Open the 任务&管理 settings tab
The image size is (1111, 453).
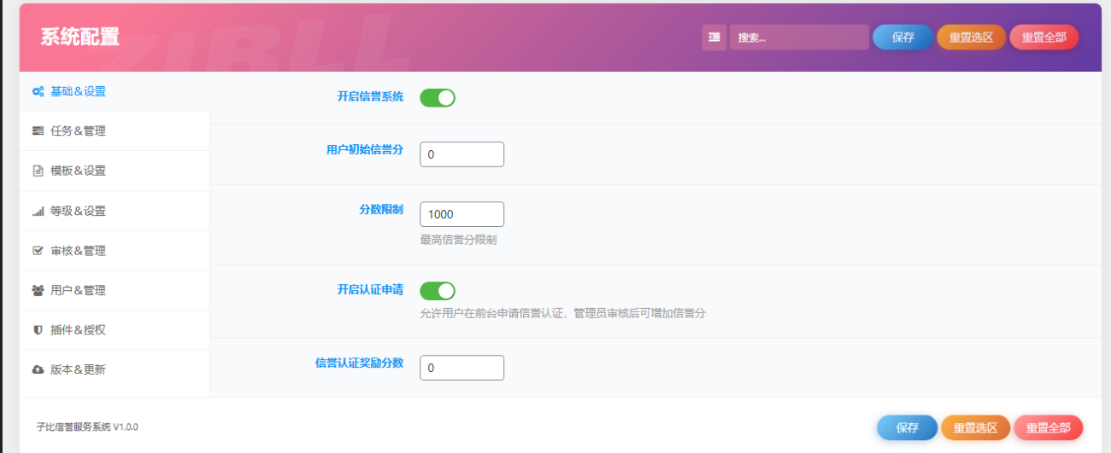pyautogui.click(x=78, y=131)
